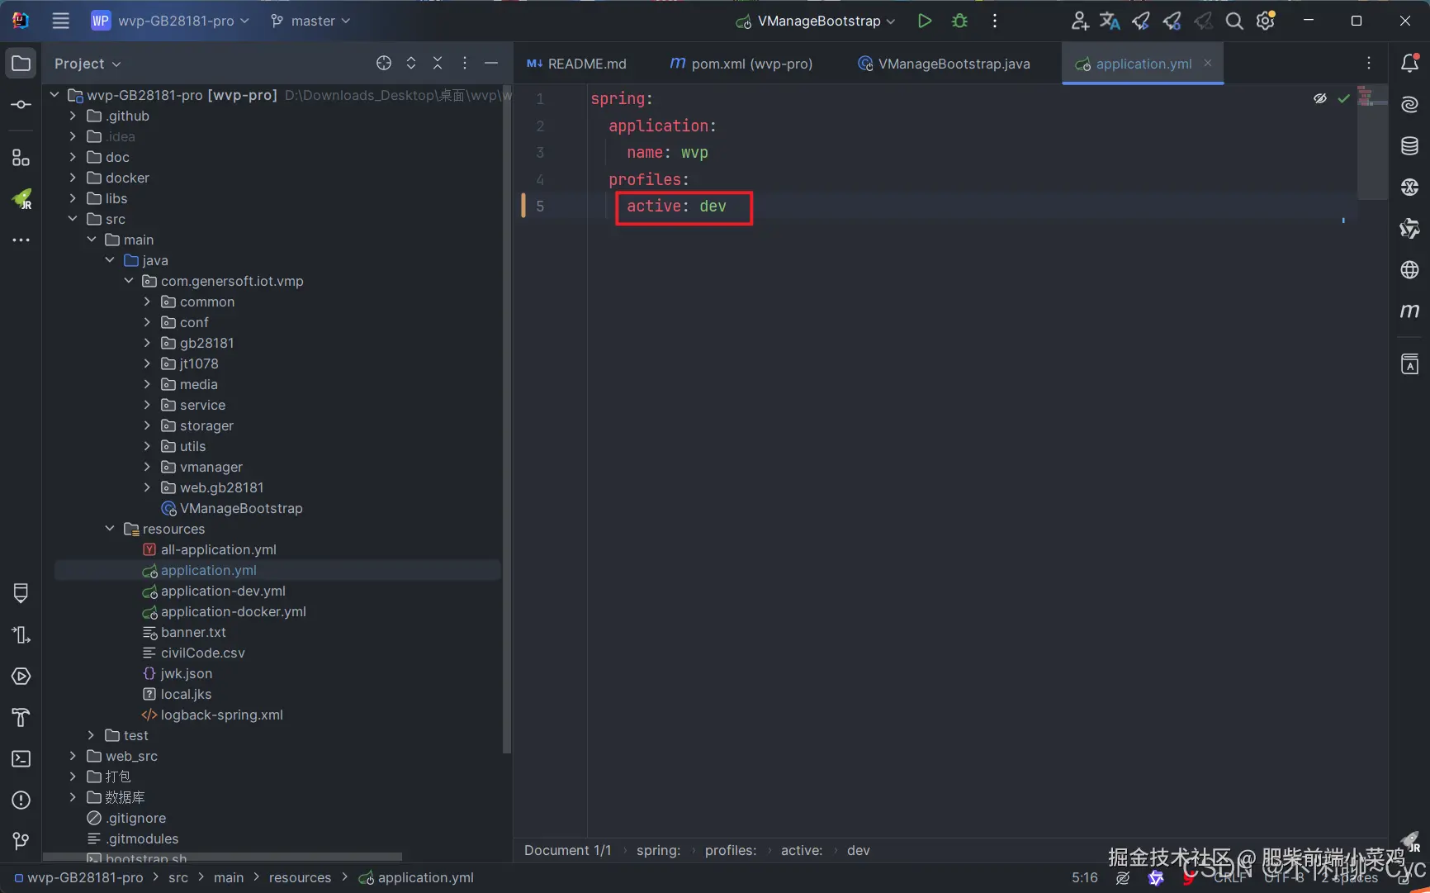Open the Project tool window icon
Screen dimensions: 1430x893
click(21, 64)
